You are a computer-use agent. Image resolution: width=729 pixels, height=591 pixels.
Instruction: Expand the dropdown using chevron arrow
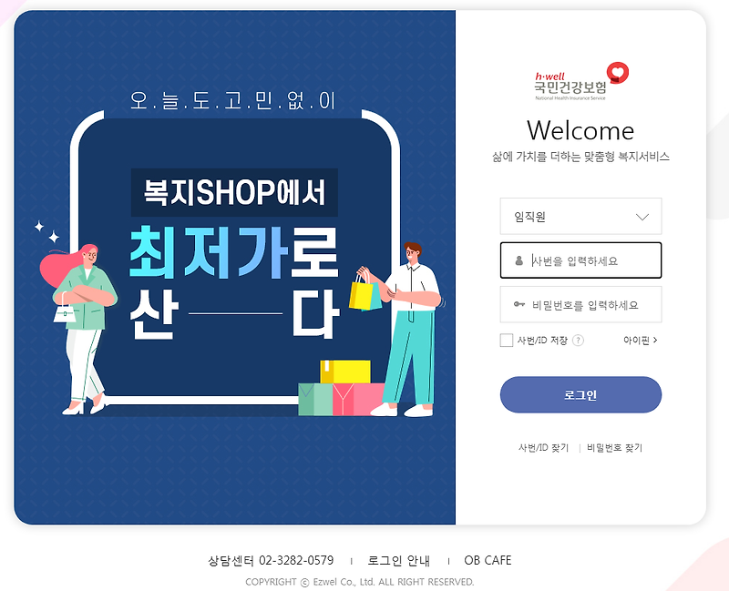click(x=642, y=217)
